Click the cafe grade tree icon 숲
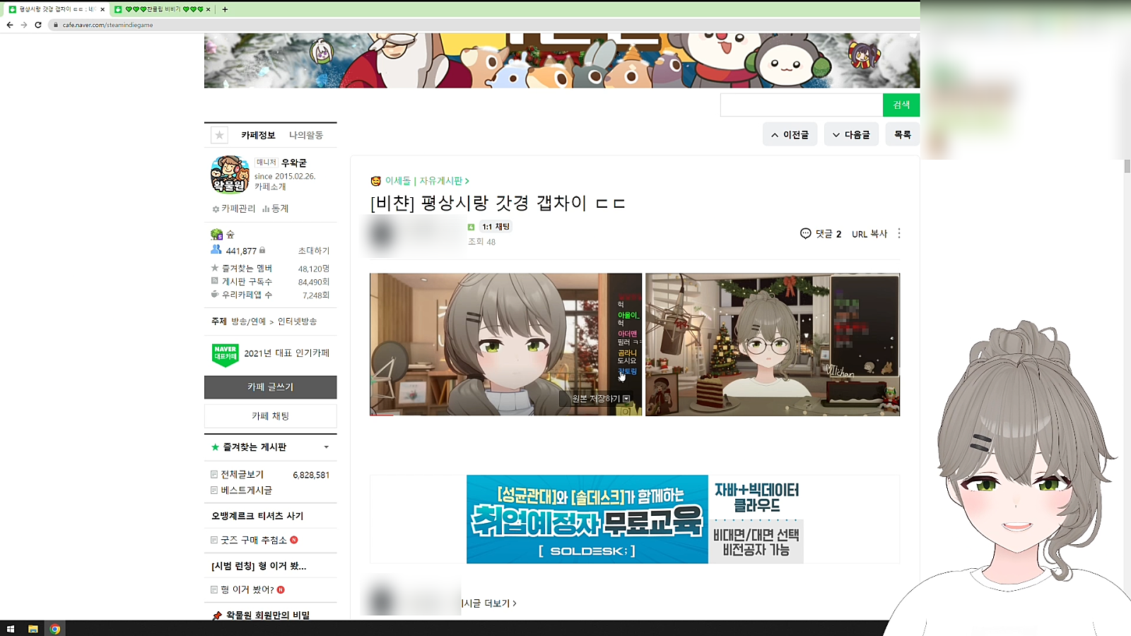This screenshot has width=1131, height=636. (x=216, y=234)
